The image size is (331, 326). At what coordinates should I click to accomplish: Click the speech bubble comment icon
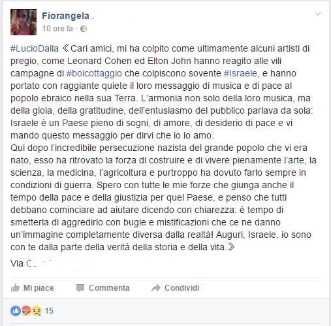tap(80, 288)
